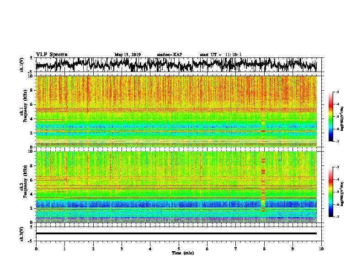Click the x-axis tick label "1"
The image size is (362, 279).
(64, 249)
